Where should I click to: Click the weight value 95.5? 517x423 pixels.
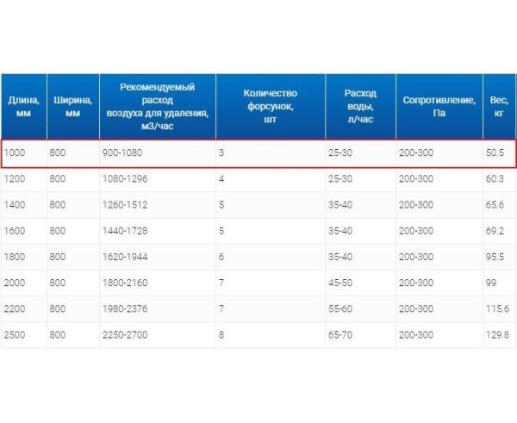click(x=495, y=257)
